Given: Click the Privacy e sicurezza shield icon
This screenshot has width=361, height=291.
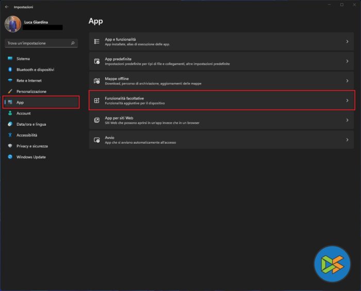Looking at the screenshot, I should point(10,146).
